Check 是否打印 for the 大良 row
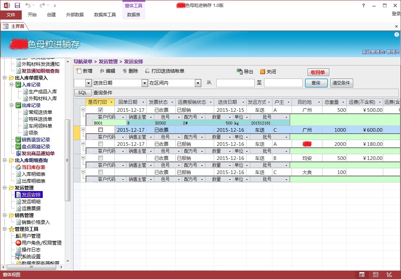The width and height of the screenshot is (401, 279). [100, 172]
